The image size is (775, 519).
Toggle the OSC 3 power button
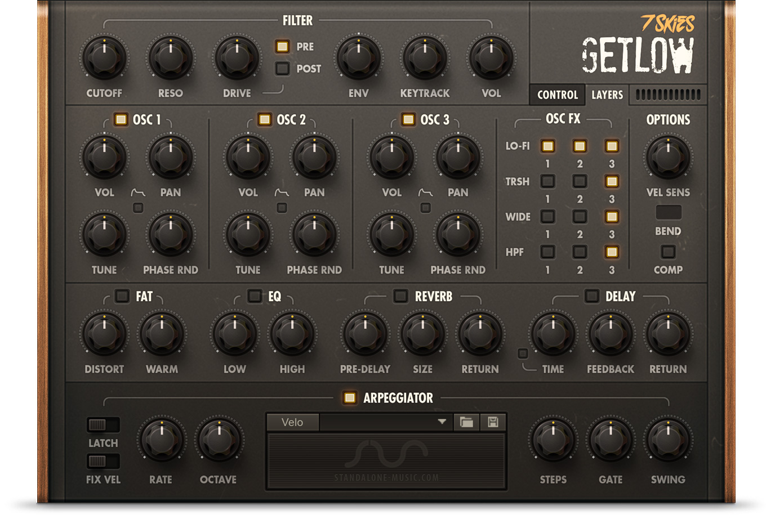(408, 119)
